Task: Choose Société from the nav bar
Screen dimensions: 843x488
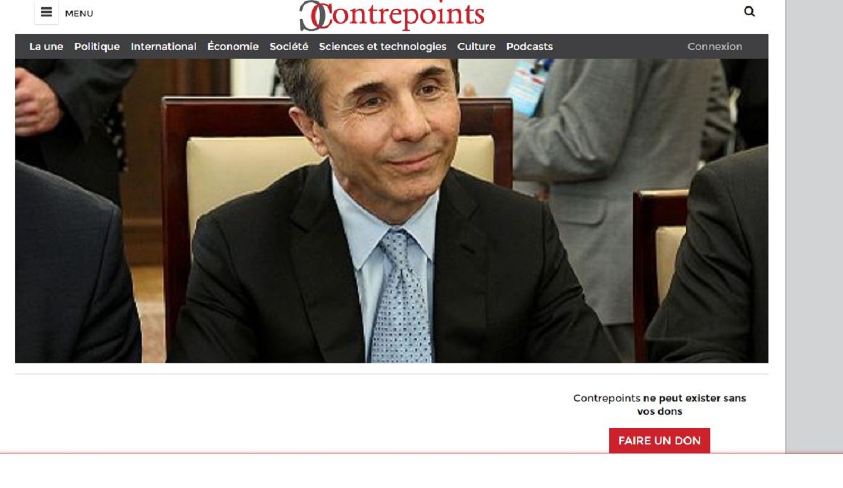Action: tap(289, 47)
